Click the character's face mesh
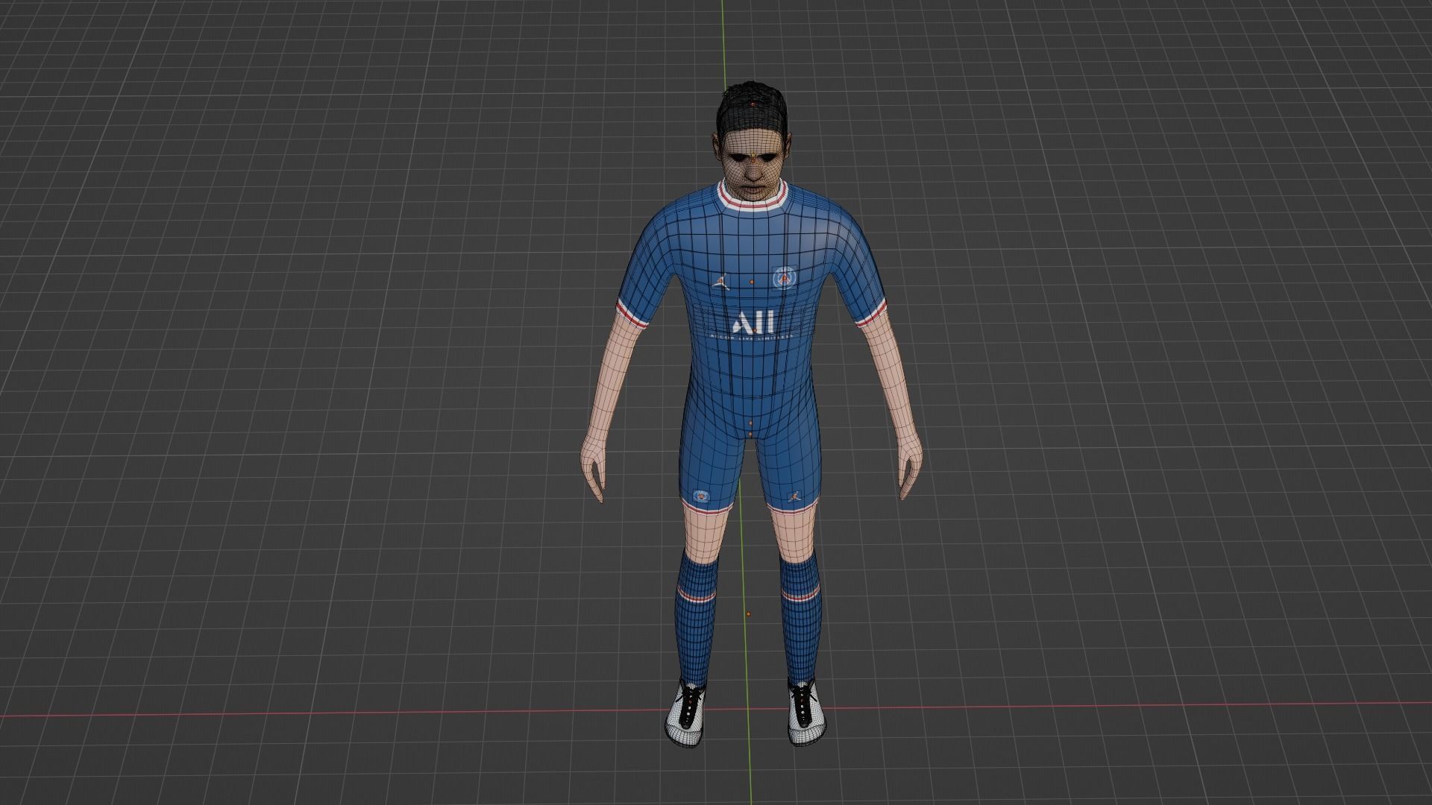 [754, 165]
